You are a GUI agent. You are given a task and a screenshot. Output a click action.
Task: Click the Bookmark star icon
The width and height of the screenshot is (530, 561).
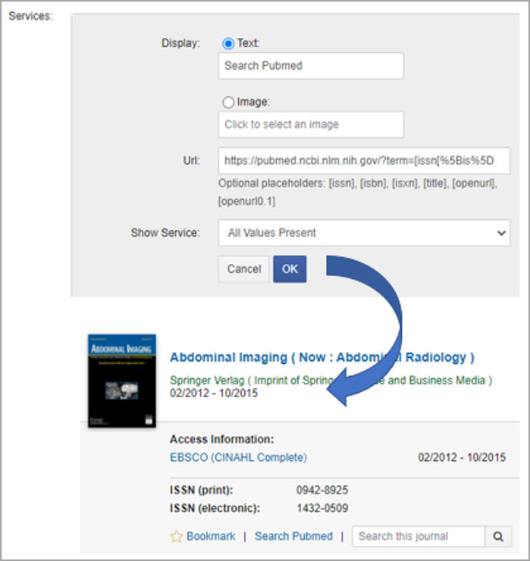coord(176,536)
